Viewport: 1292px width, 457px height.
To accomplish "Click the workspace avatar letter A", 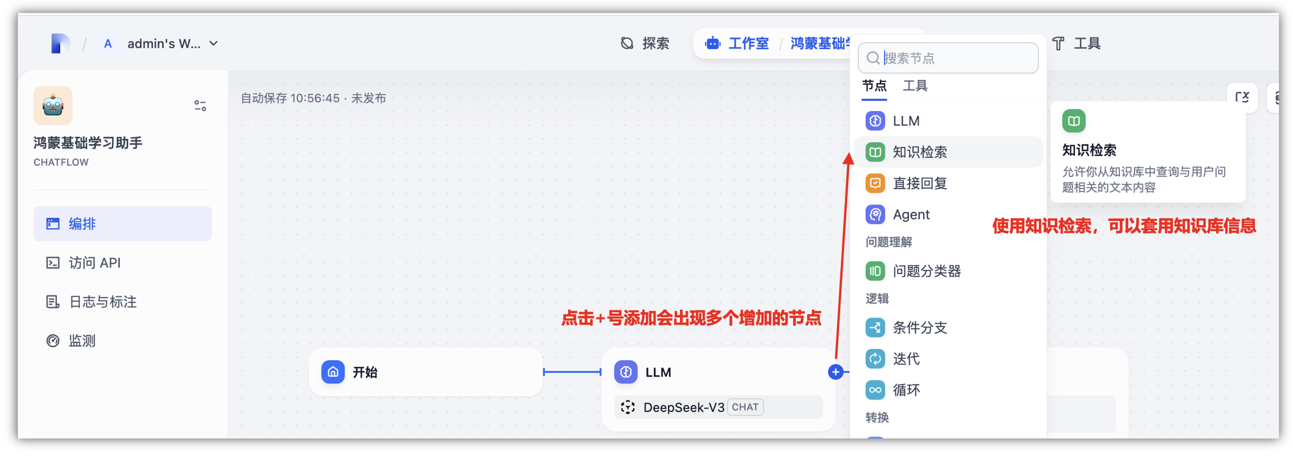I will point(108,43).
